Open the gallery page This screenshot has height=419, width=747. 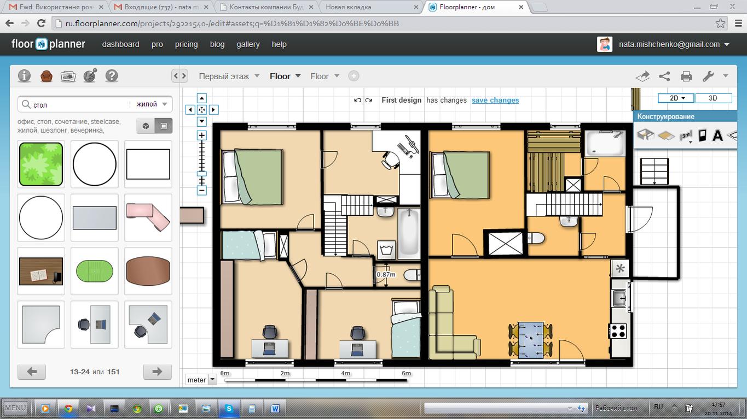pos(248,44)
